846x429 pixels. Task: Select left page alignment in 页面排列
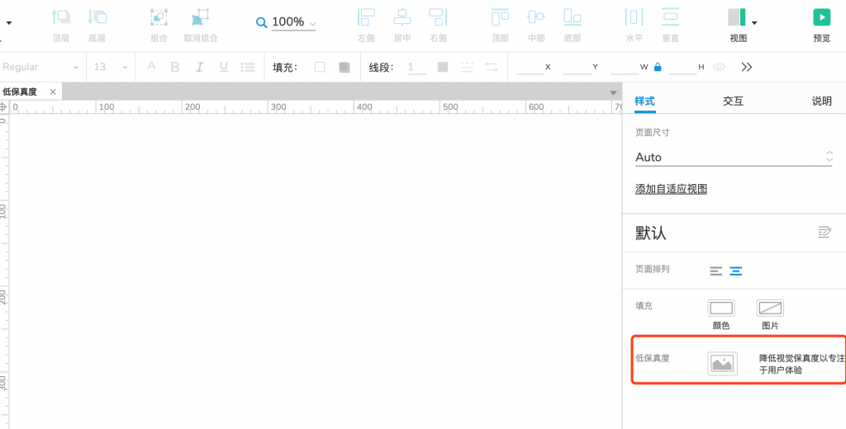pos(715,271)
